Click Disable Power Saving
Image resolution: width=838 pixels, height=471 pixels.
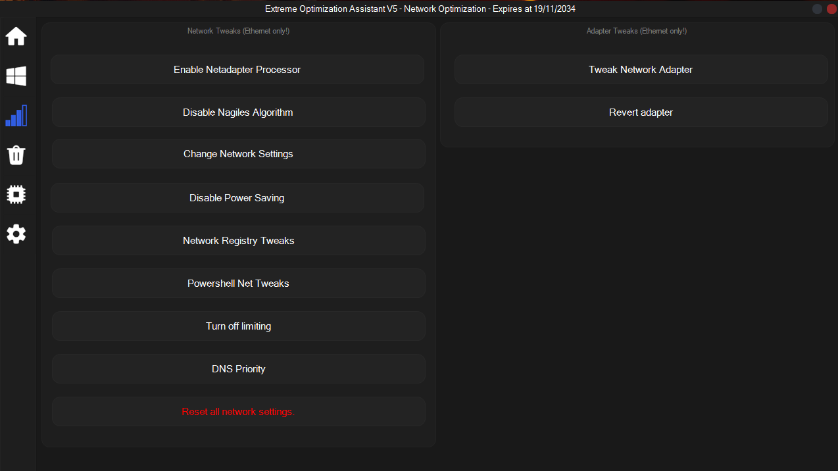coord(237,198)
